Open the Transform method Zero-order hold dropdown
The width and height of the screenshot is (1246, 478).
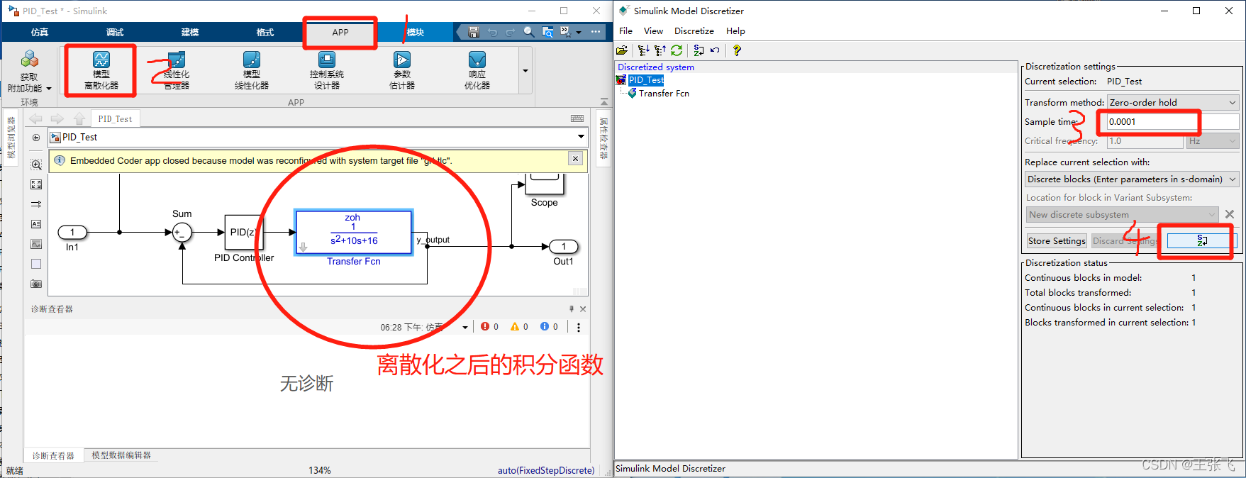point(1173,102)
